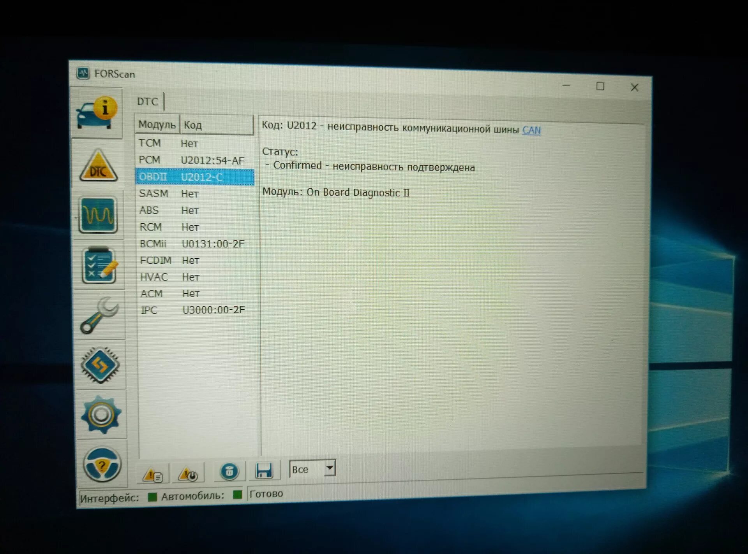
Task: Click the Модуль: On Board Diagnostic II text
Action: (x=336, y=192)
